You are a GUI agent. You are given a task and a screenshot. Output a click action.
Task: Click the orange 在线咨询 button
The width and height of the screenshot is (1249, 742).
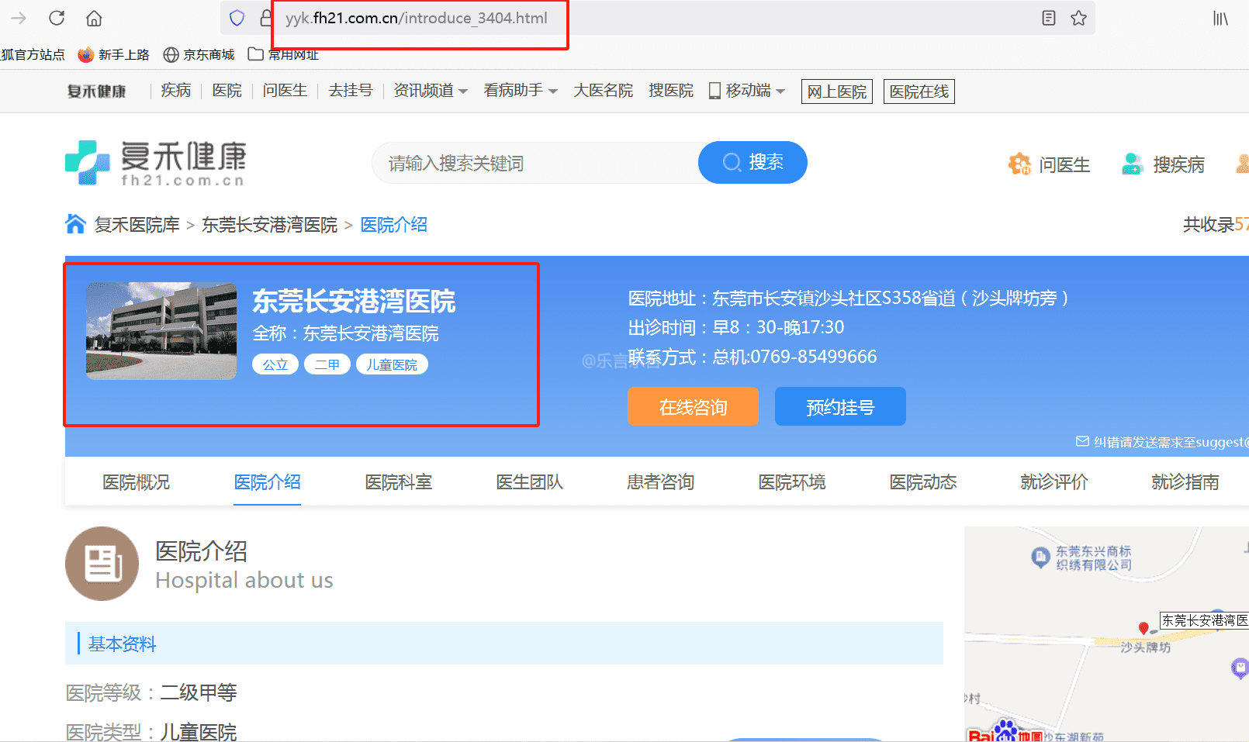(x=693, y=406)
